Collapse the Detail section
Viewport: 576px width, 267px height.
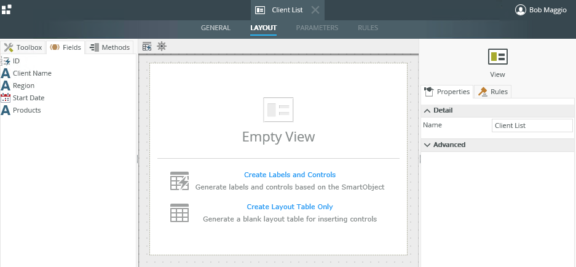(x=427, y=111)
